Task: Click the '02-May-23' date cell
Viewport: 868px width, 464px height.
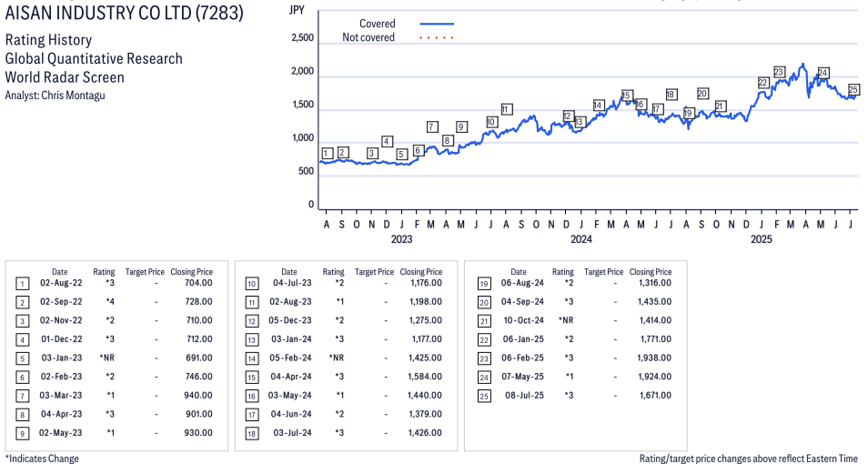Action: coord(61,433)
